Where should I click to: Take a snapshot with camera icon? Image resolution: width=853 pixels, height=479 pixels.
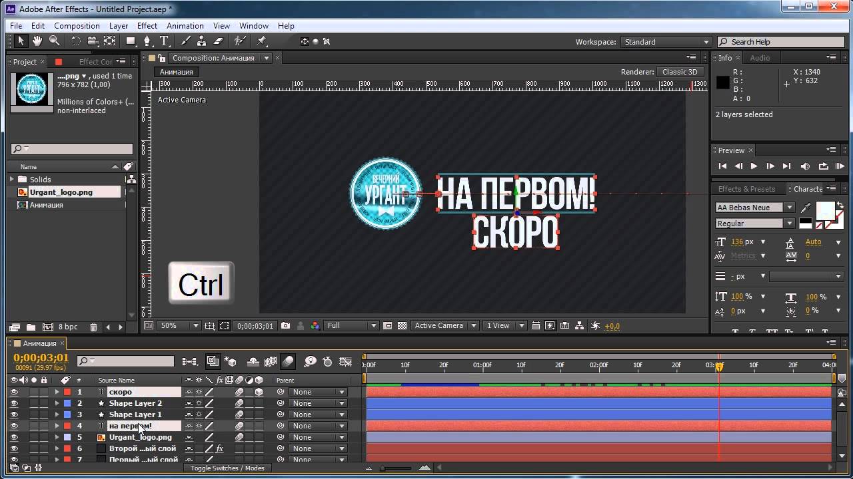point(285,326)
